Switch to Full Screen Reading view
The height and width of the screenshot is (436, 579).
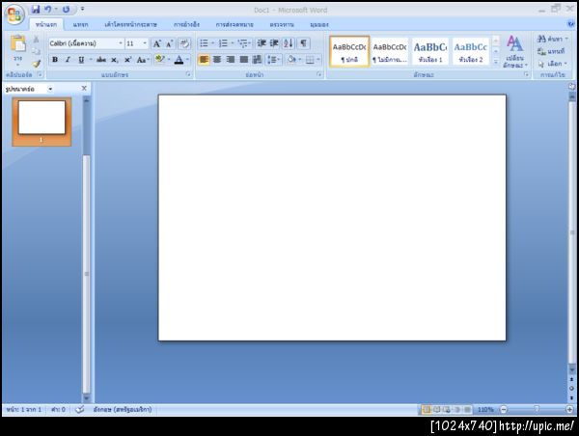pos(437,409)
